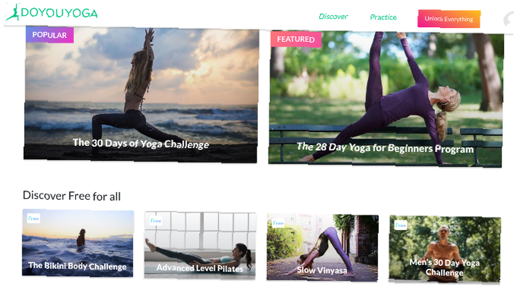Screen dimensions: 514x287
Task: Open the Discover menu
Action: point(333,16)
